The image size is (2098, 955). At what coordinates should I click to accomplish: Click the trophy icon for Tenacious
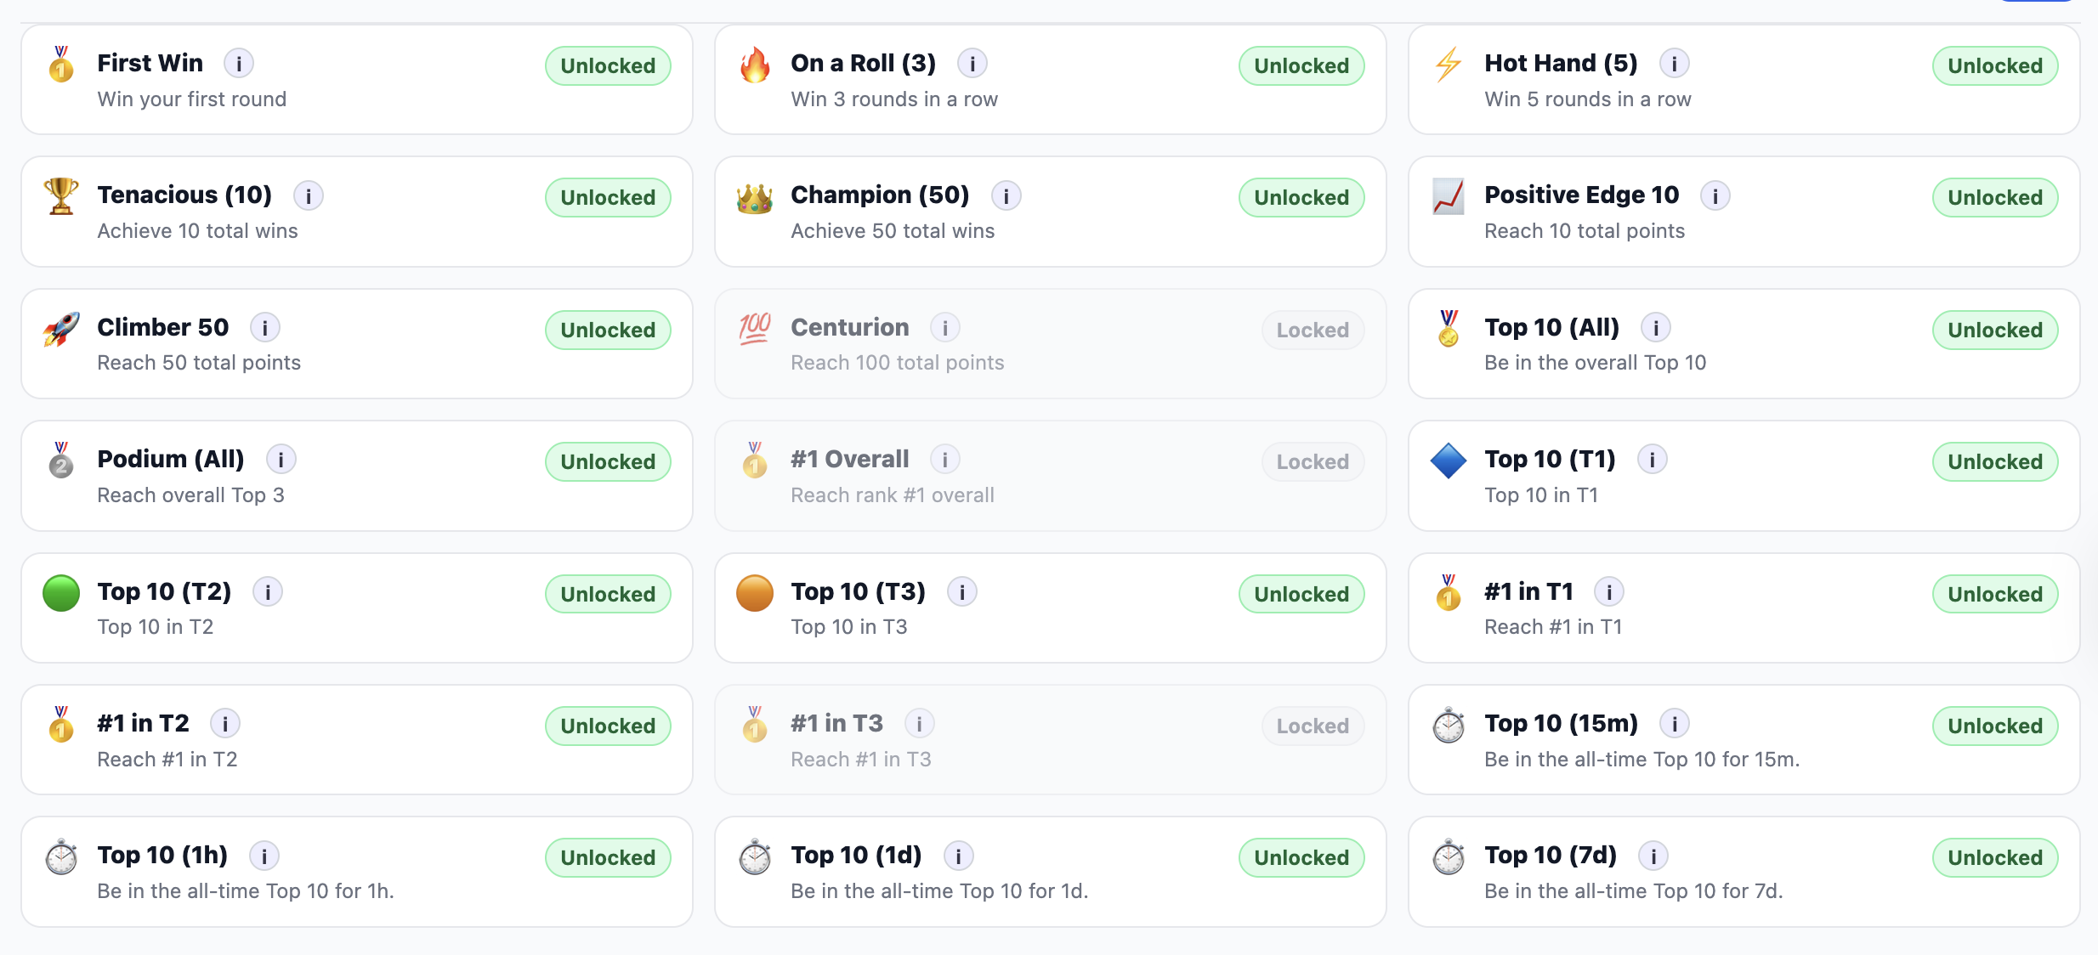60,196
